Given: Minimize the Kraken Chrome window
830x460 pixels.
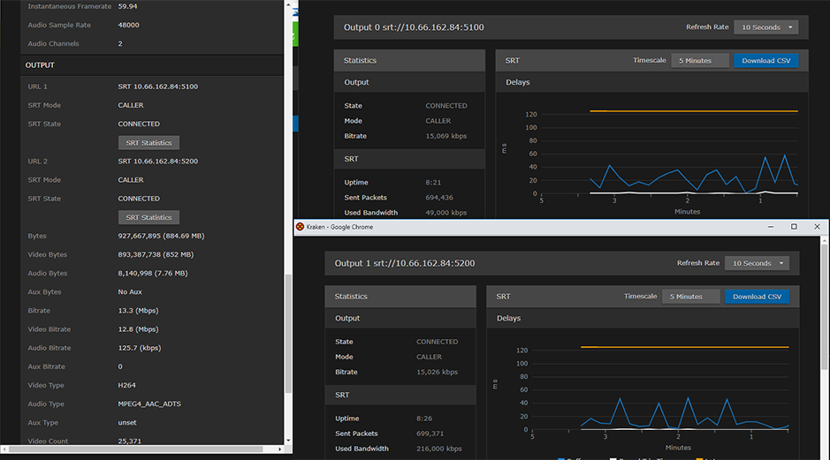Looking at the screenshot, I should [770, 227].
